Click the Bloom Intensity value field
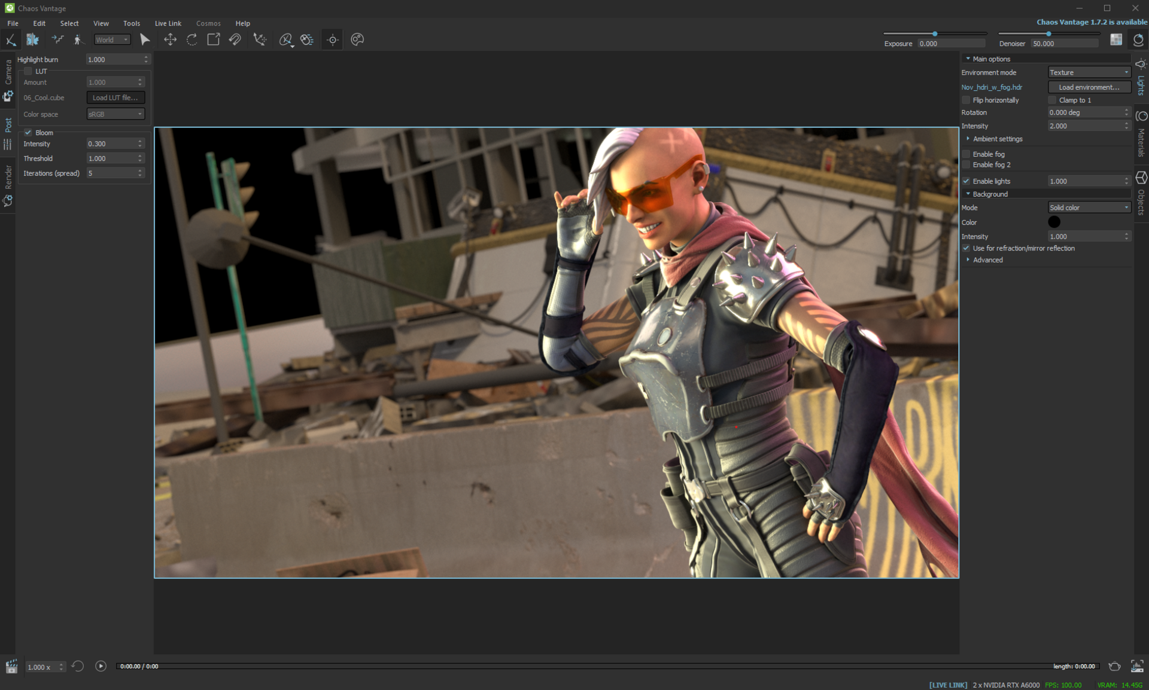The height and width of the screenshot is (690, 1149). [x=115, y=144]
